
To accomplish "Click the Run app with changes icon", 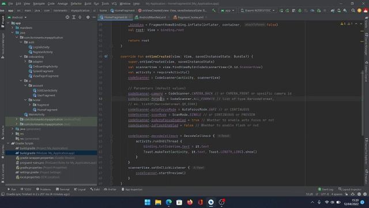I will (x=281, y=10).
